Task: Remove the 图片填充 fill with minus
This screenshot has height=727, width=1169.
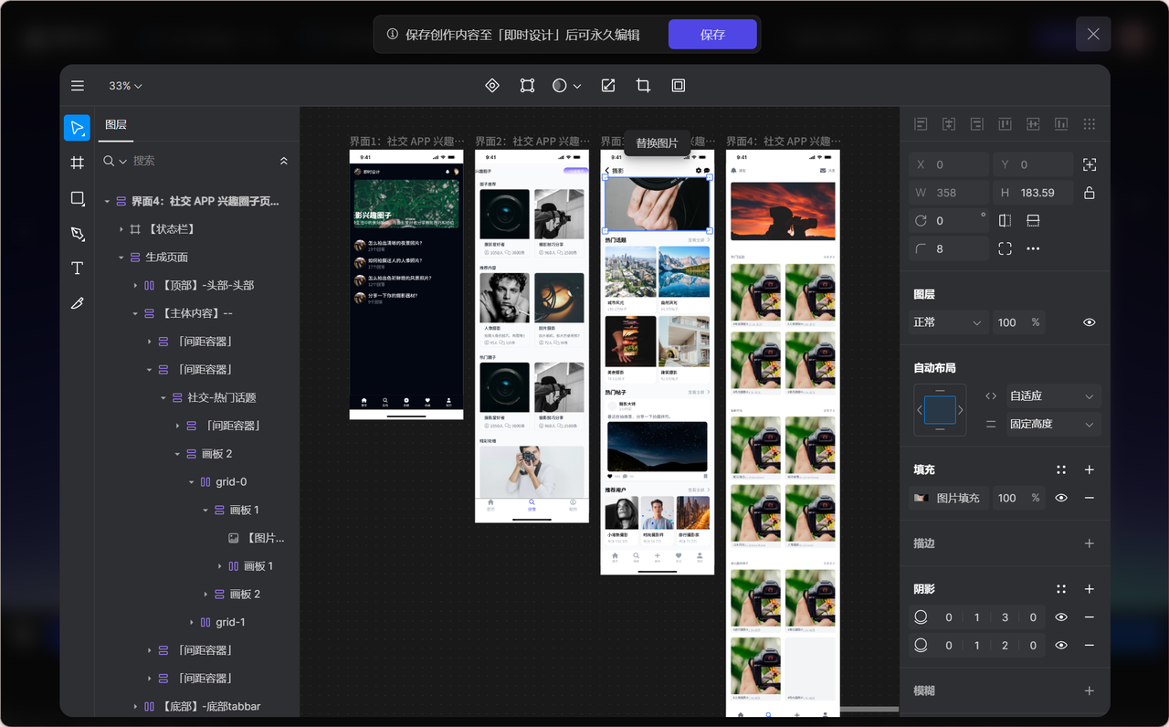Action: [x=1089, y=498]
